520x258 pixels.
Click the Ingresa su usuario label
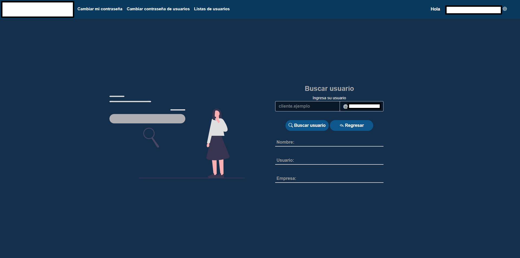pos(329,98)
